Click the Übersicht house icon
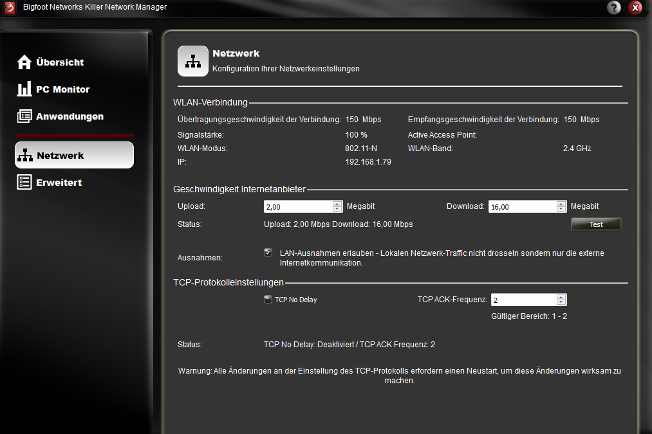The image size is (652, 434). click(x=24, y=62)
